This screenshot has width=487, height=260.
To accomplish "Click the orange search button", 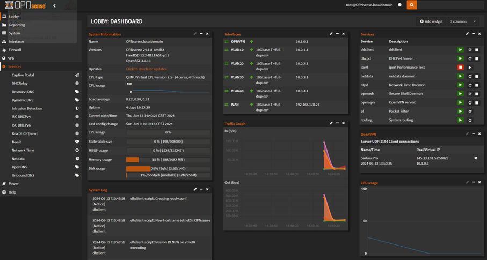I will pos(412,5).
